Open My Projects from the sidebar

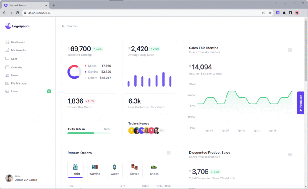click(x=18, y=50)
